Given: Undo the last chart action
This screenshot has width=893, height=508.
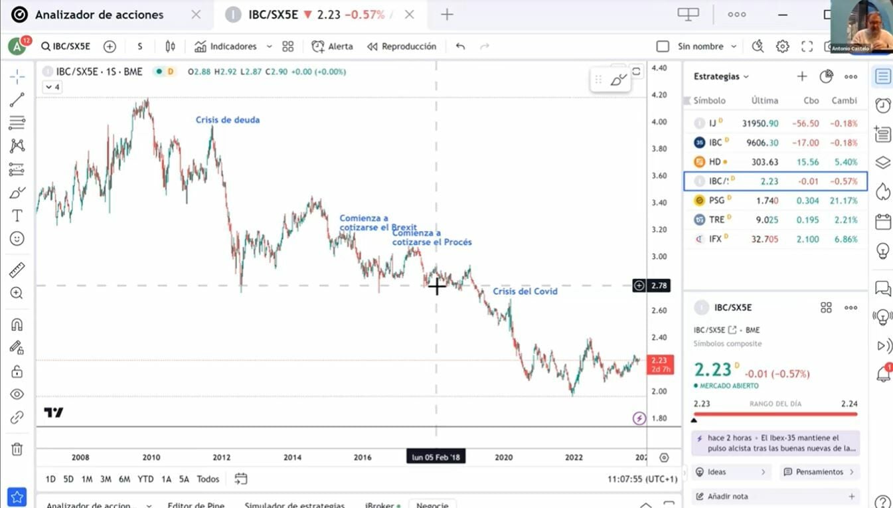Looking at the screenshot, I should click(460, 46).
